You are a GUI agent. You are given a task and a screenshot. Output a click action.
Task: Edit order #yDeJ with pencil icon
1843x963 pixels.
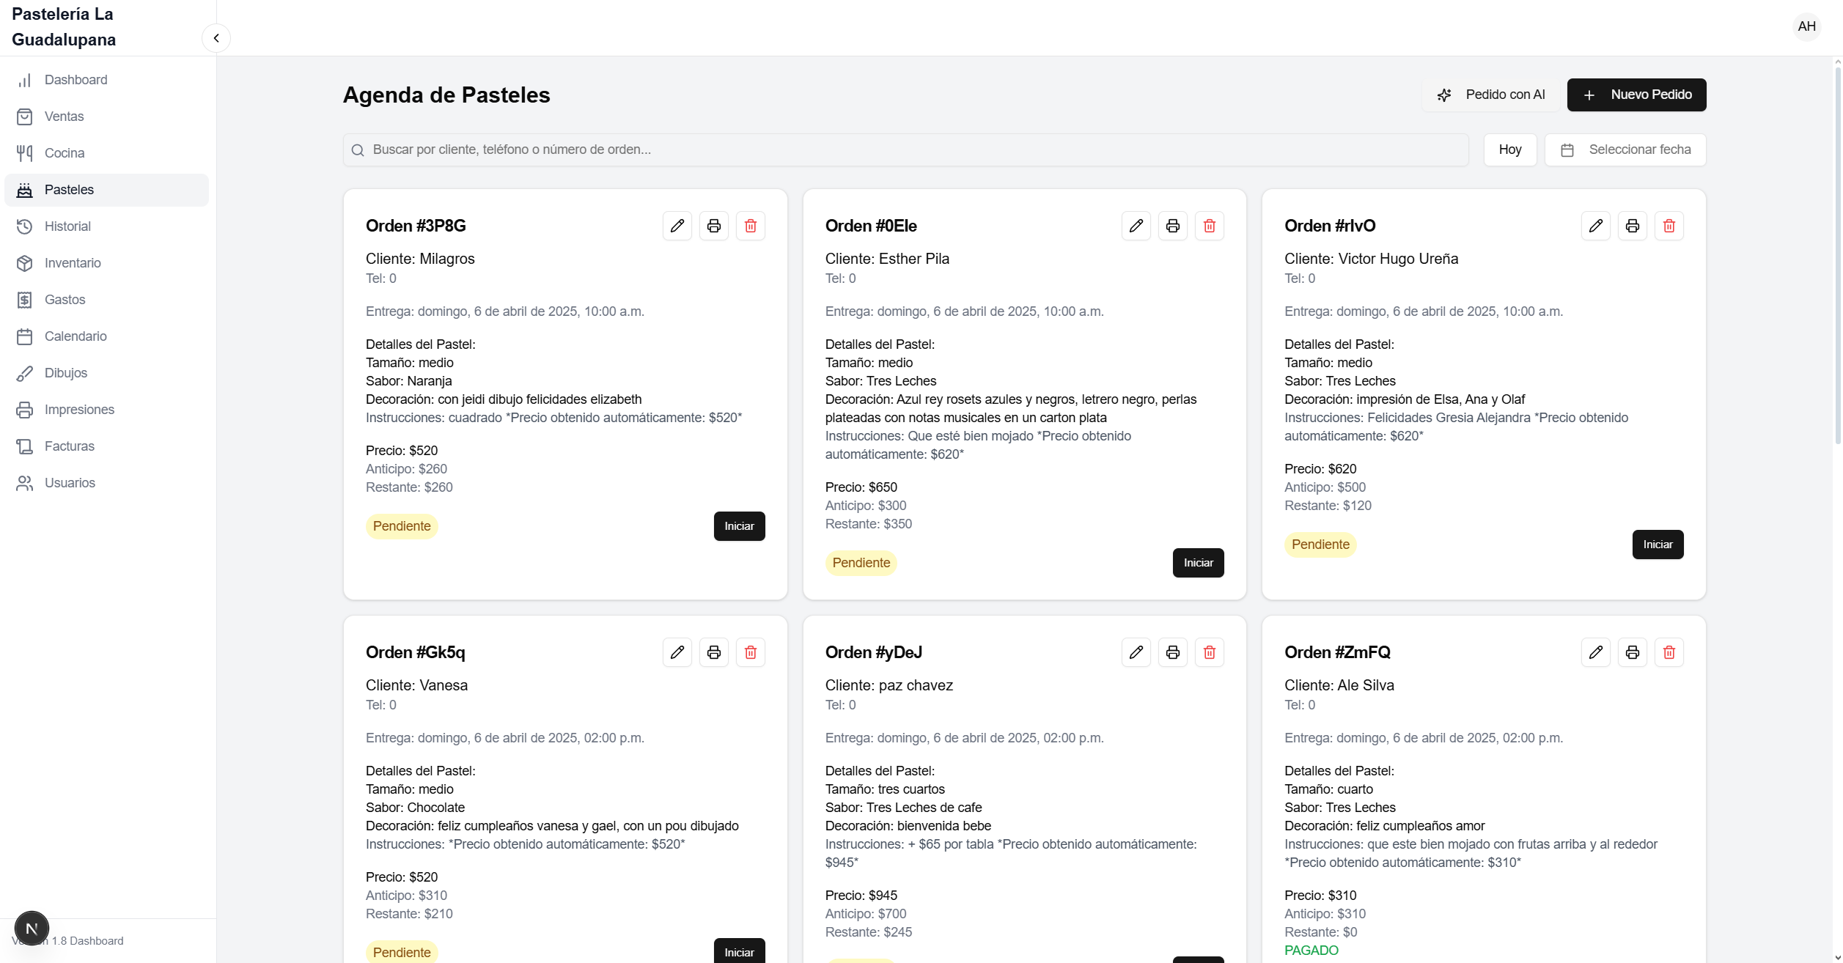[1136, 652]
